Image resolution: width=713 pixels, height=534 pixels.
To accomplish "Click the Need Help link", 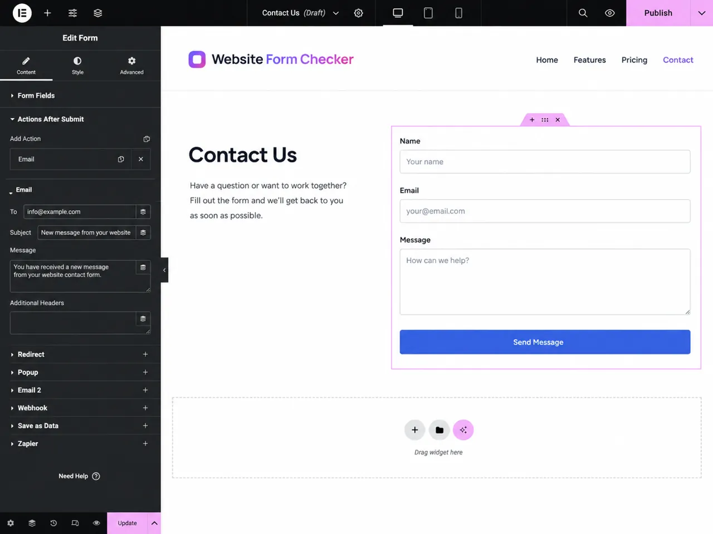I will (79, 476).
